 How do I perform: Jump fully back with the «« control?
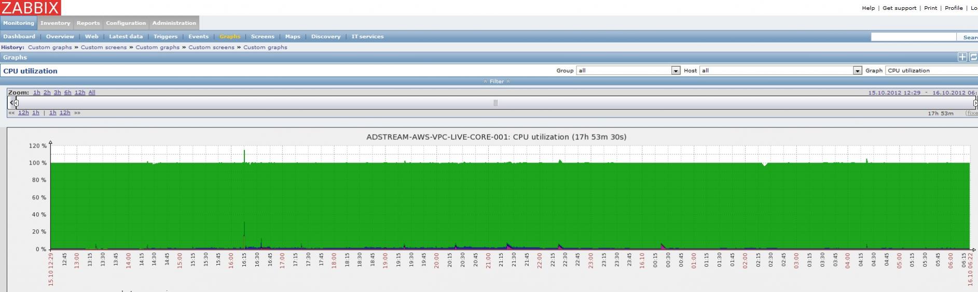pyautogui.click(x=11, y=113)
